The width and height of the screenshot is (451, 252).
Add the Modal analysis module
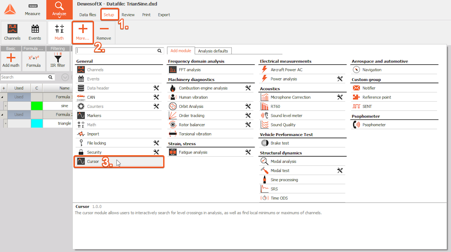303,161
